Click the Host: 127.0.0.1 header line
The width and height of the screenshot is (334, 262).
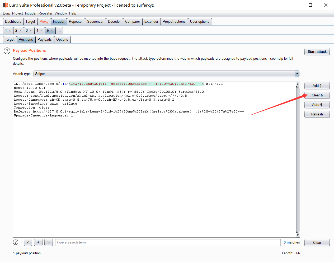click(x=30, y=88)
